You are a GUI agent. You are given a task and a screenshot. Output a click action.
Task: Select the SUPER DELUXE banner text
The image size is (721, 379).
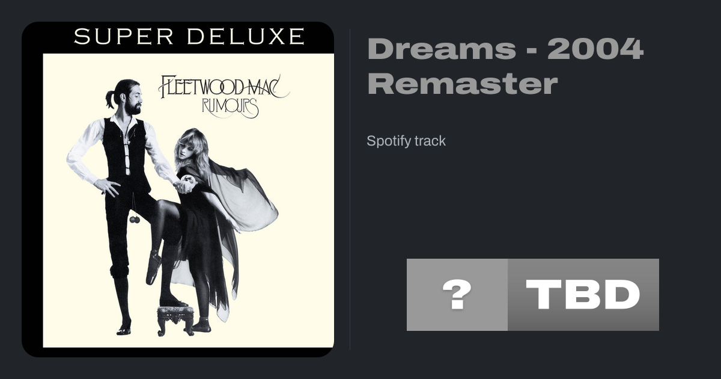pos(189,37)
